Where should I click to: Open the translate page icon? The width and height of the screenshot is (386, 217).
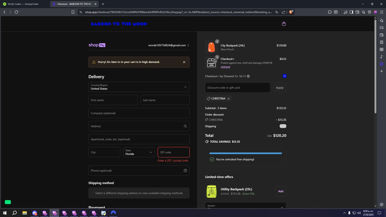tap(277, 12)
